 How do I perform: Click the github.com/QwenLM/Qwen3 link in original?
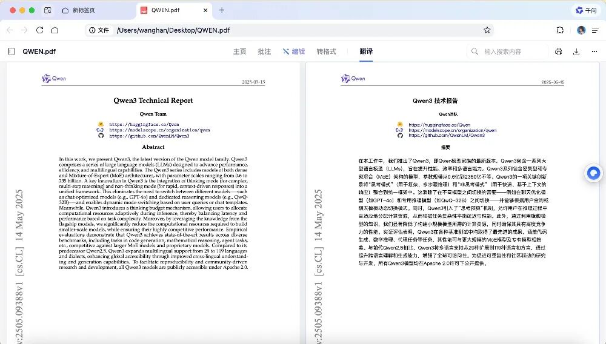click(149, 136)
